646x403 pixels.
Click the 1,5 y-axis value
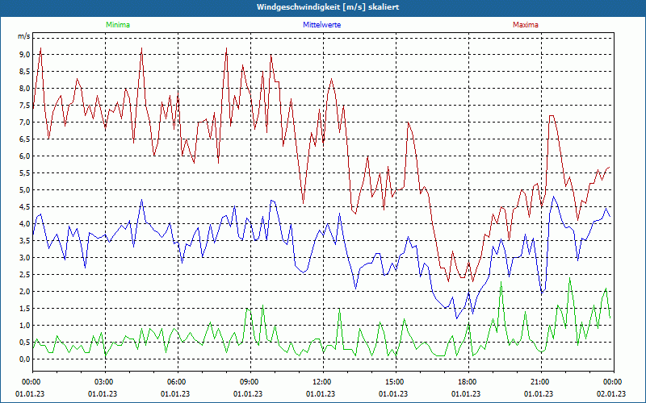click(23, 309)
